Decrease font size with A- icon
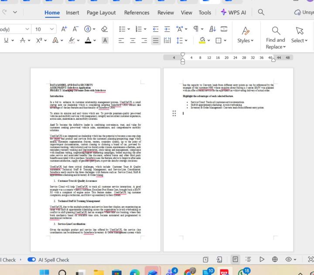The image size is (314, 275). coord(75,29)
